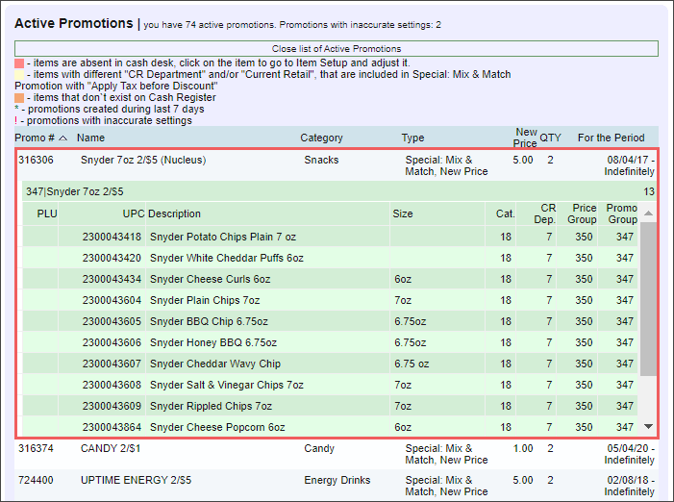
Task: Click the red absent-items legend swatch
Action: click(x=19, y=63)
